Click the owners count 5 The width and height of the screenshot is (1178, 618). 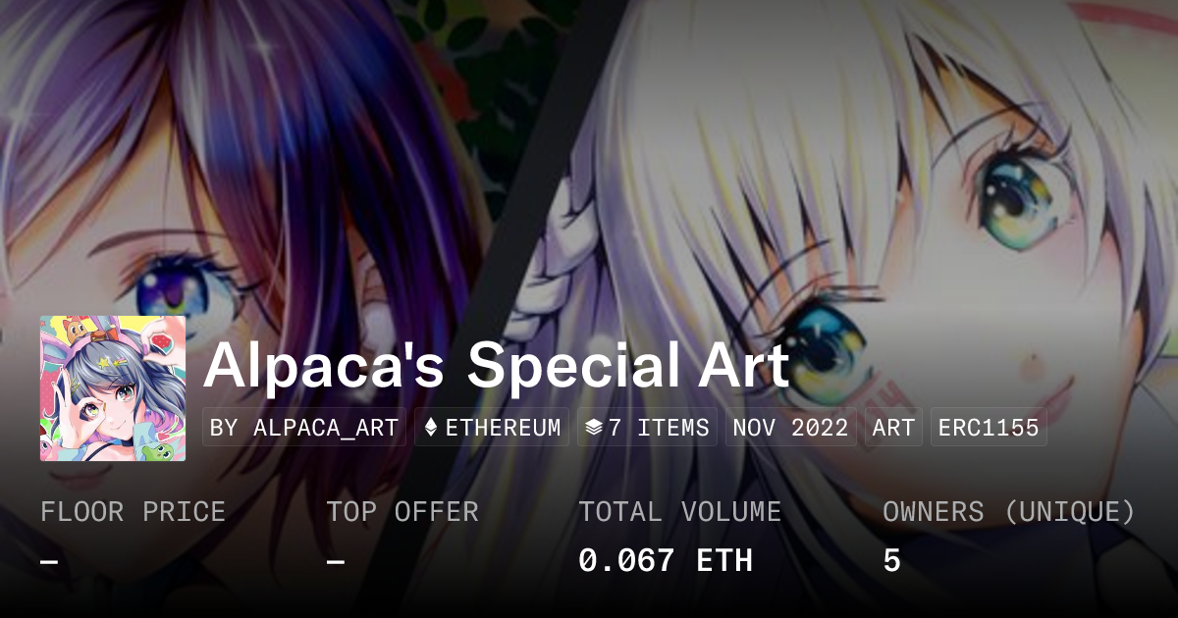891,561
